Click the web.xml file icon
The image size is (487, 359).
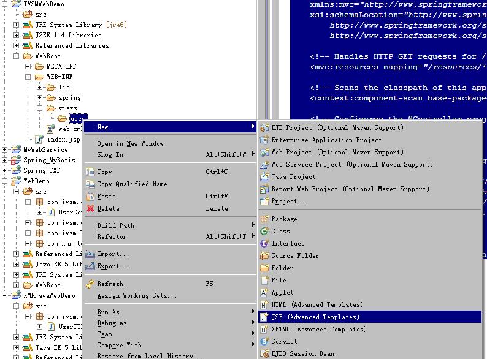[51, 129]
